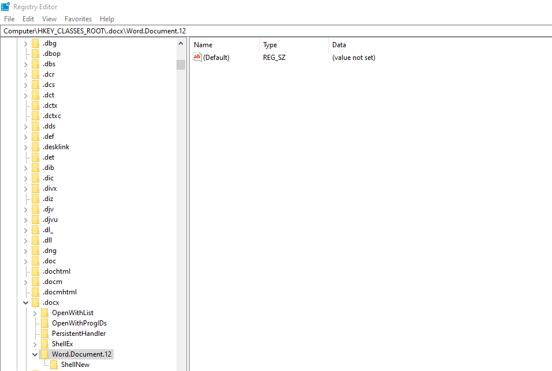Collapse the Word.Document.12 key

pyautogui.click(x=35, y=354)
